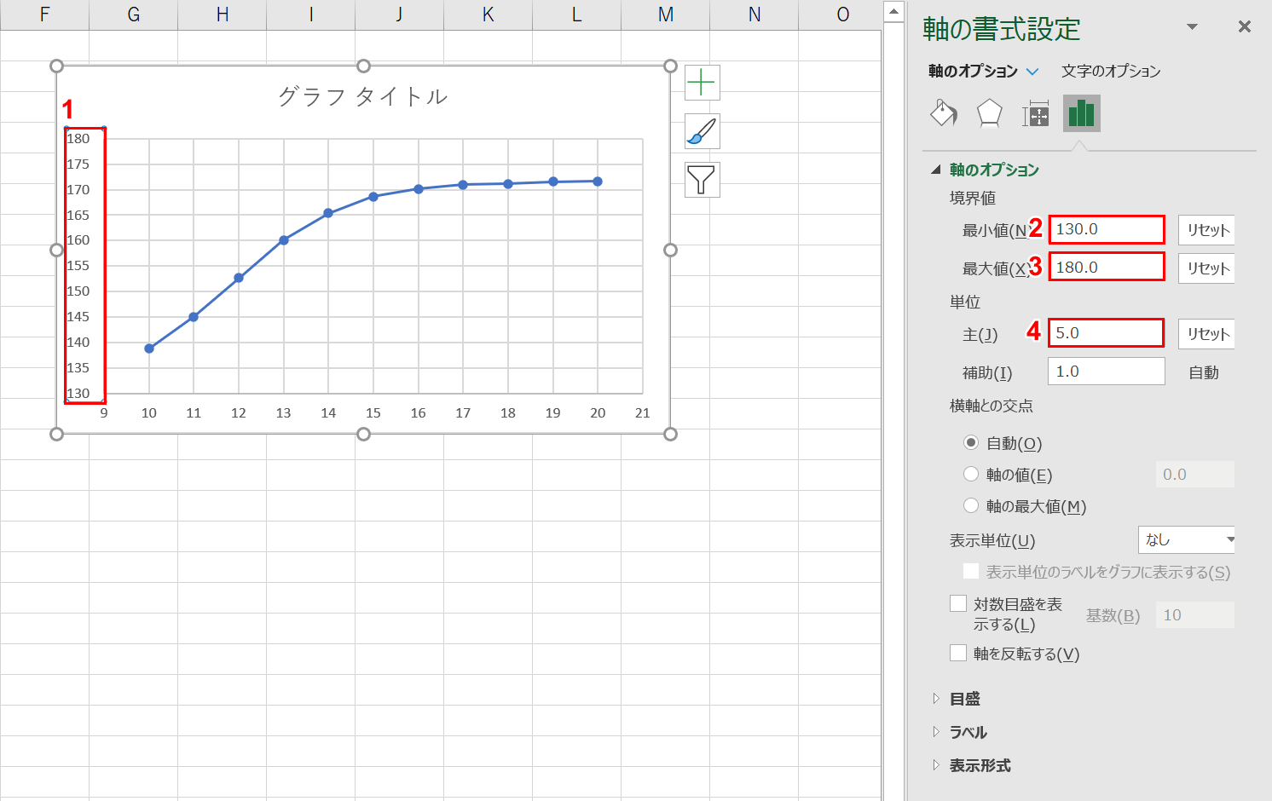The height and width of the screenshot is (801, 1272).
Task: Click the chart's top-right corner resize handle
Action: pos(670,66)
